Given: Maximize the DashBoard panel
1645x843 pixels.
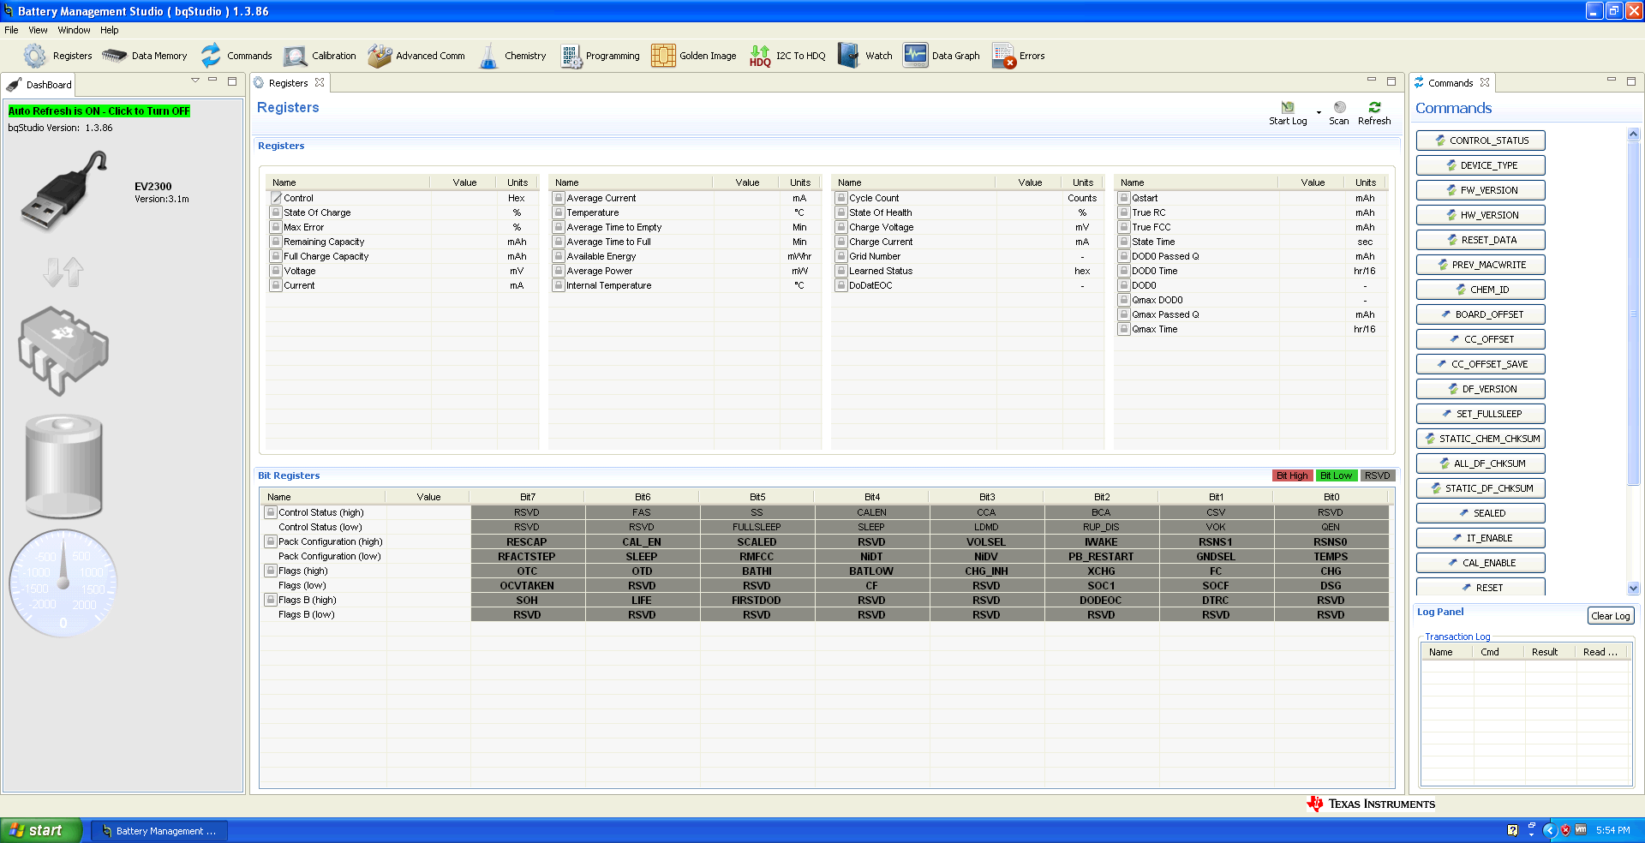Looking at the screenshot, I should (x=232, y=81).
